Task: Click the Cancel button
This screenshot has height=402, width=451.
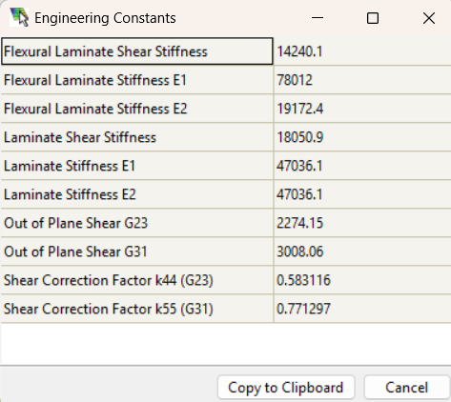Action: pos(407,388)
